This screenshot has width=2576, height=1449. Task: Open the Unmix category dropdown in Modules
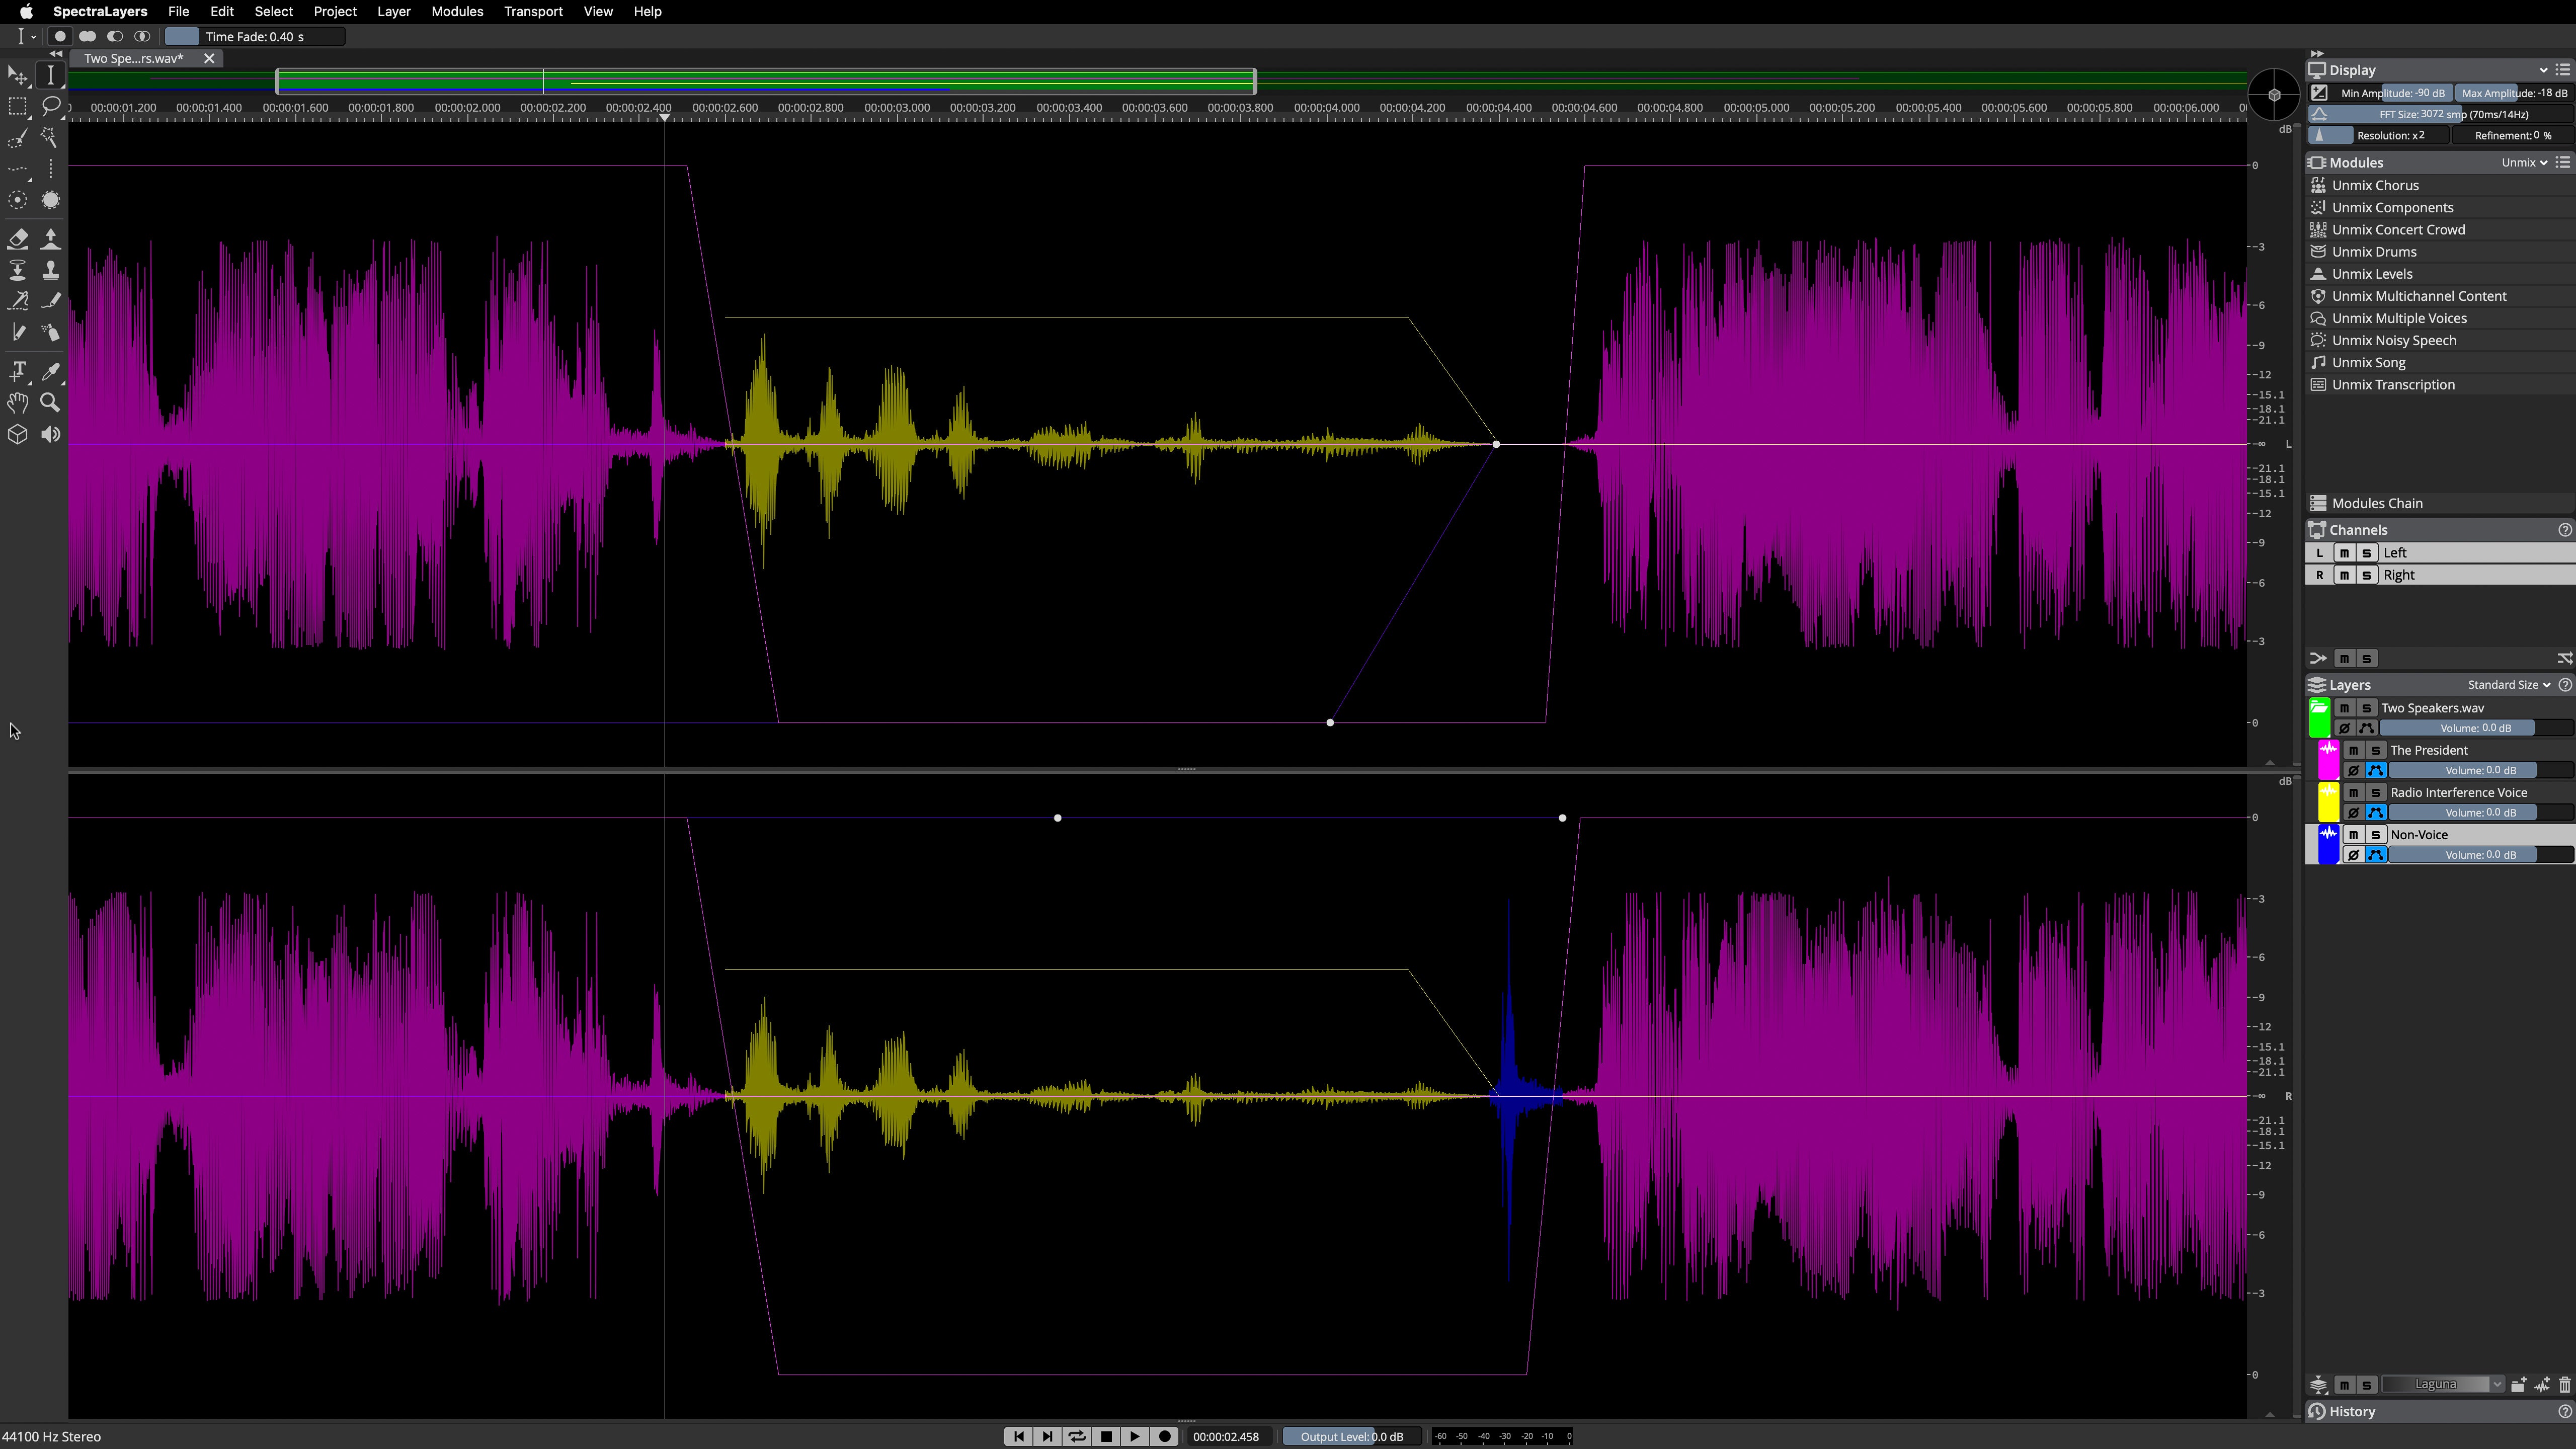click(x=2524, y=162)
